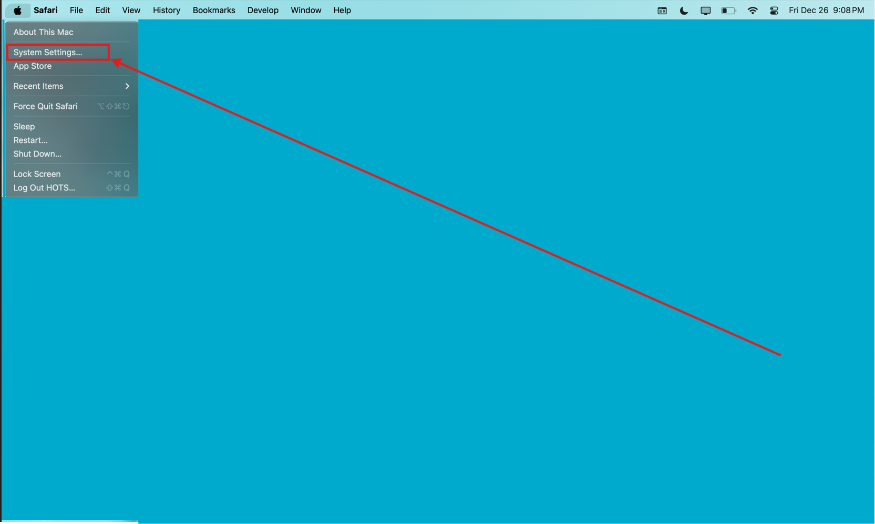This screenshot has width=875, height=524.
Task: Check the battery status icon
Action: [x=728, y=11]
